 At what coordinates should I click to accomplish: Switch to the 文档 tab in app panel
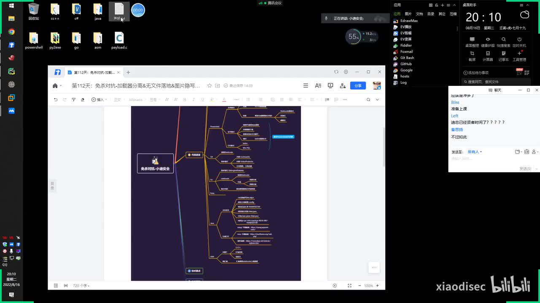(419, 14)
